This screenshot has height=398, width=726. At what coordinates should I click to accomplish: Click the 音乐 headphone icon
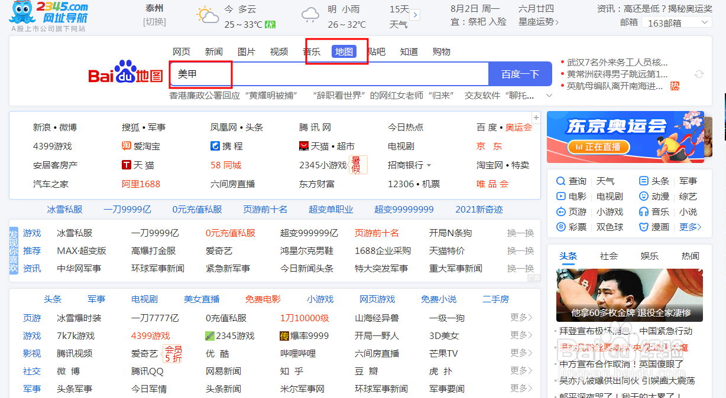pyautogui.click(x=644, y=211)
